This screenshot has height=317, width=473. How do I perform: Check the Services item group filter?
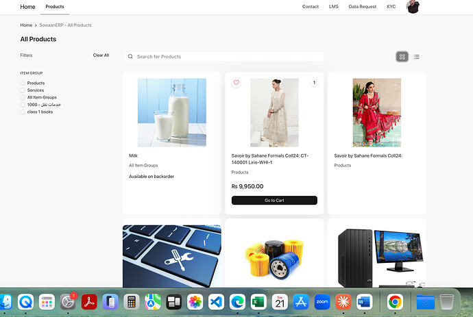point(23,90)
